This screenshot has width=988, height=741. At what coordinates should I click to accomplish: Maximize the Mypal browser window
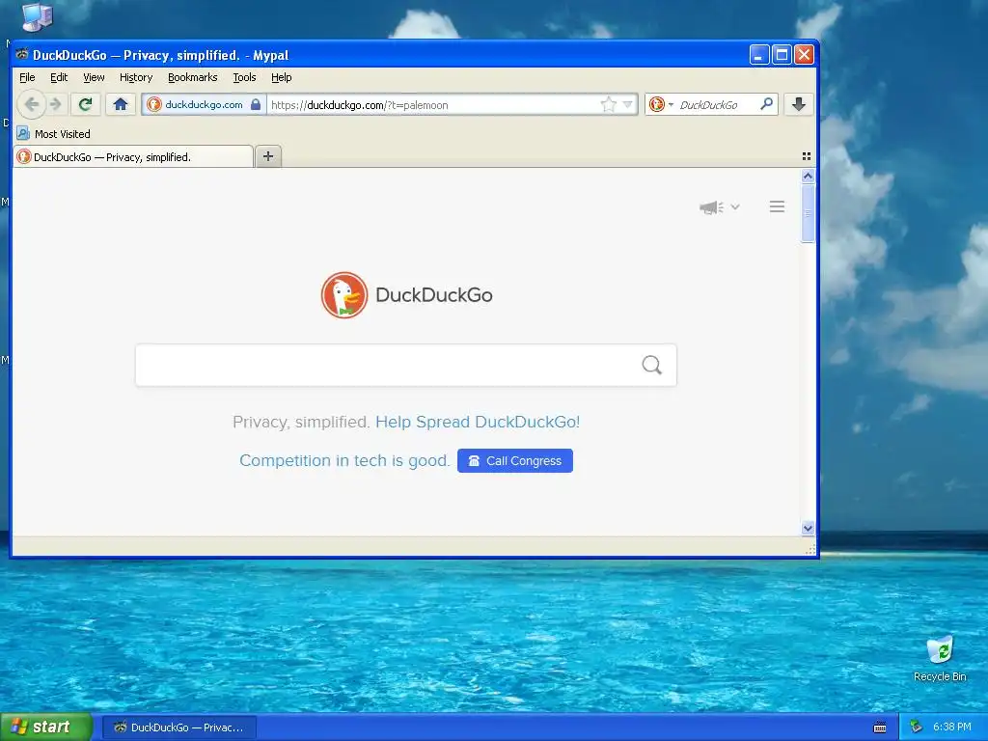pos(782,55)
